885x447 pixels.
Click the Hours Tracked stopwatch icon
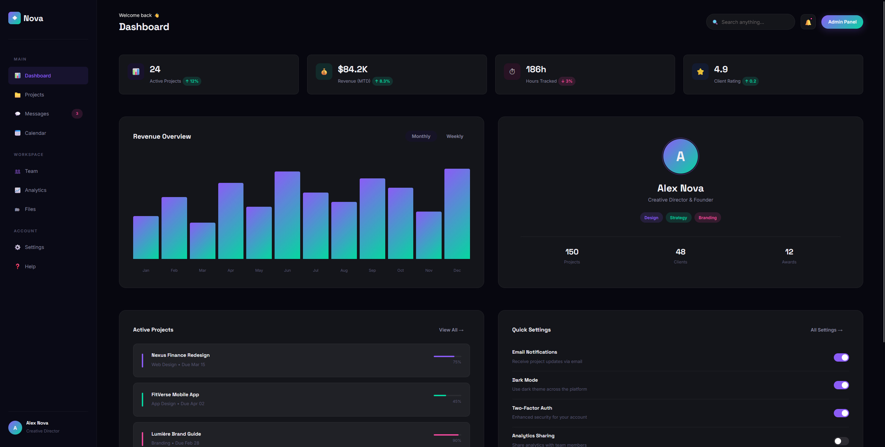[x=512, y=72]
